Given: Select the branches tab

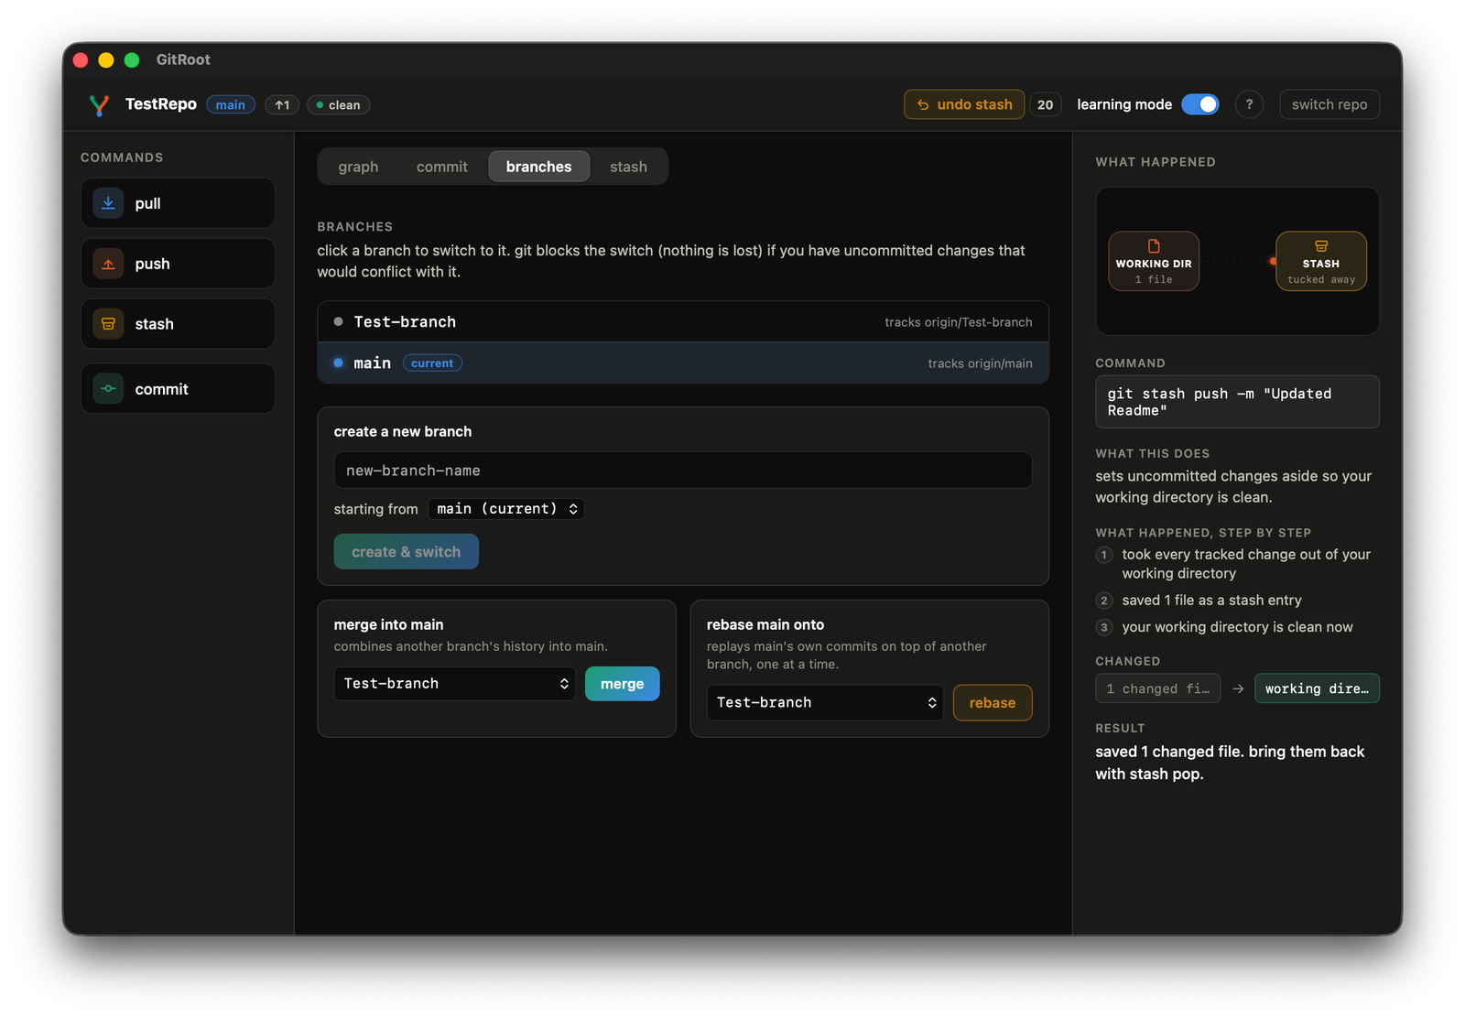Looking at the screenshot, I should click(x=538, y=167).
